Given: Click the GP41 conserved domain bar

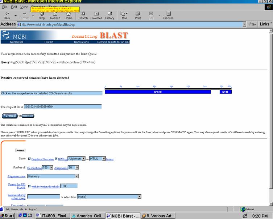Looking at the screenshot, I should [x=226, y=92].
